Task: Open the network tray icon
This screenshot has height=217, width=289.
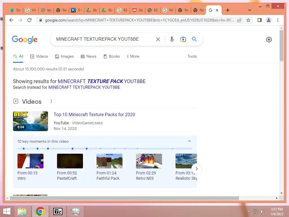Action: pyautogui.click(x=256, y=211)
